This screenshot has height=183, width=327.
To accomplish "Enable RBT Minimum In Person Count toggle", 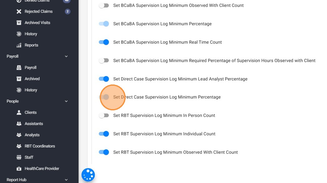I will click(x=104, y=115).
